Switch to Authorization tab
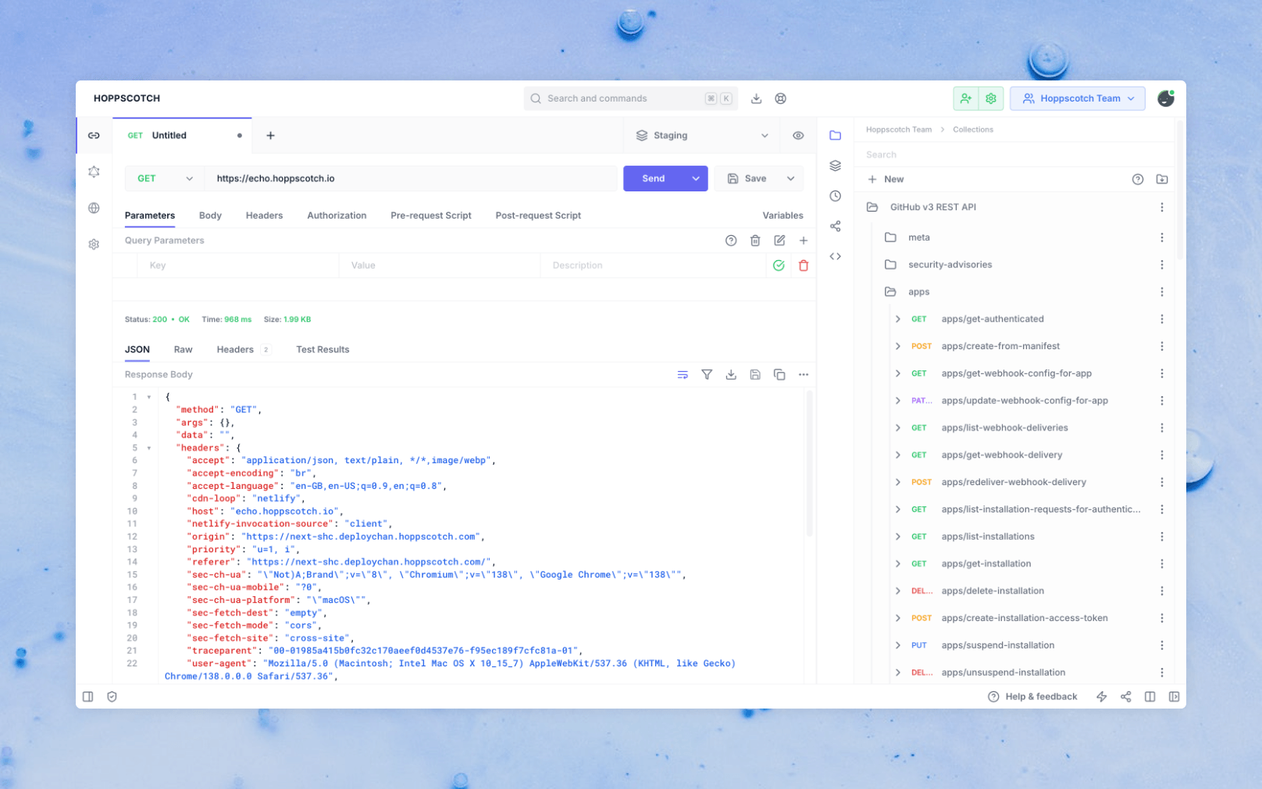The height and width of the screenshot is (789, 1262). (x=337, y=216)
